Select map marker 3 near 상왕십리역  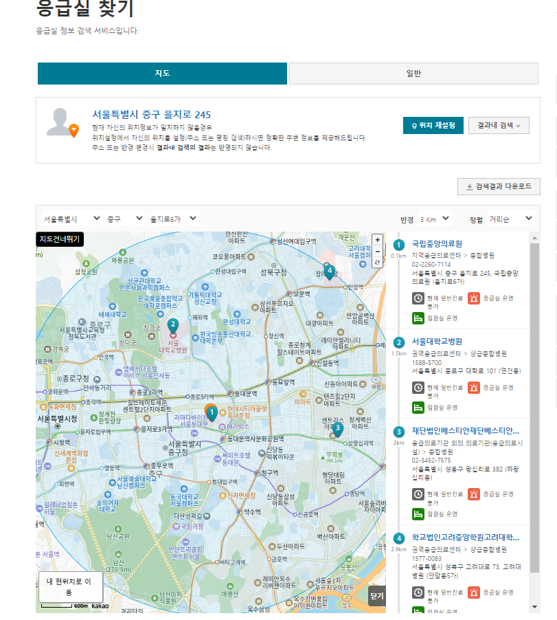tap(337, 429)
